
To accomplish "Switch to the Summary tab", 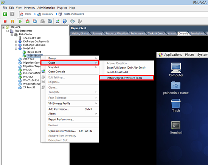I will pos(97,33).
